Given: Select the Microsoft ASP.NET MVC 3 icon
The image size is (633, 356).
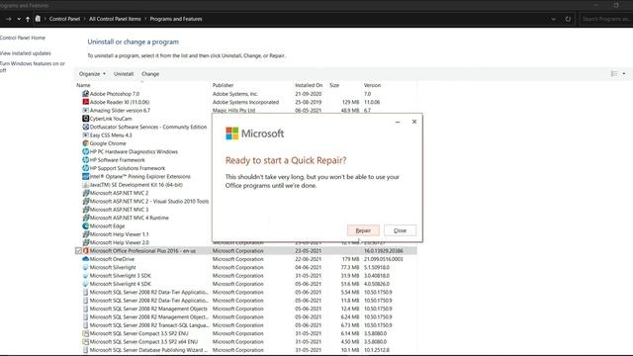Looking at the screenshot, I should pyautogui.click(x=86, y=210).
